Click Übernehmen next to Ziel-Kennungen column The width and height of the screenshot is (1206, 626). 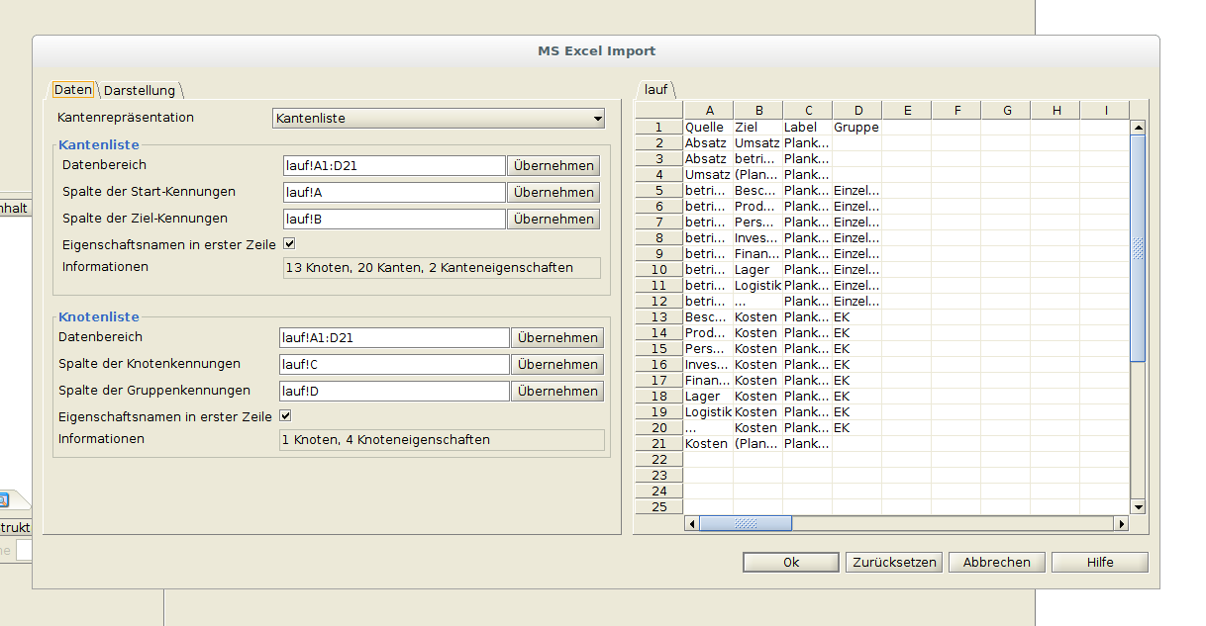click(x=554, y=219)
